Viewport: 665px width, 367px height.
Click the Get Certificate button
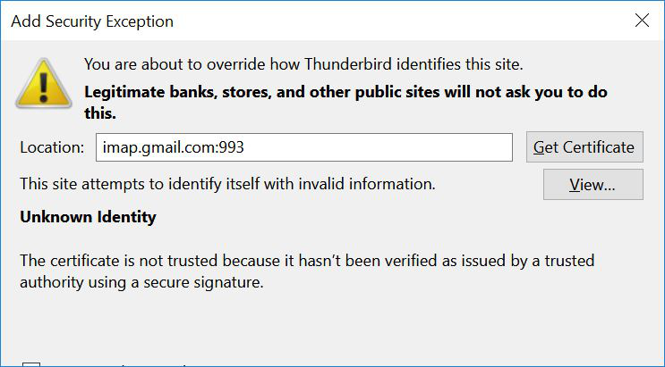(584, 146)
